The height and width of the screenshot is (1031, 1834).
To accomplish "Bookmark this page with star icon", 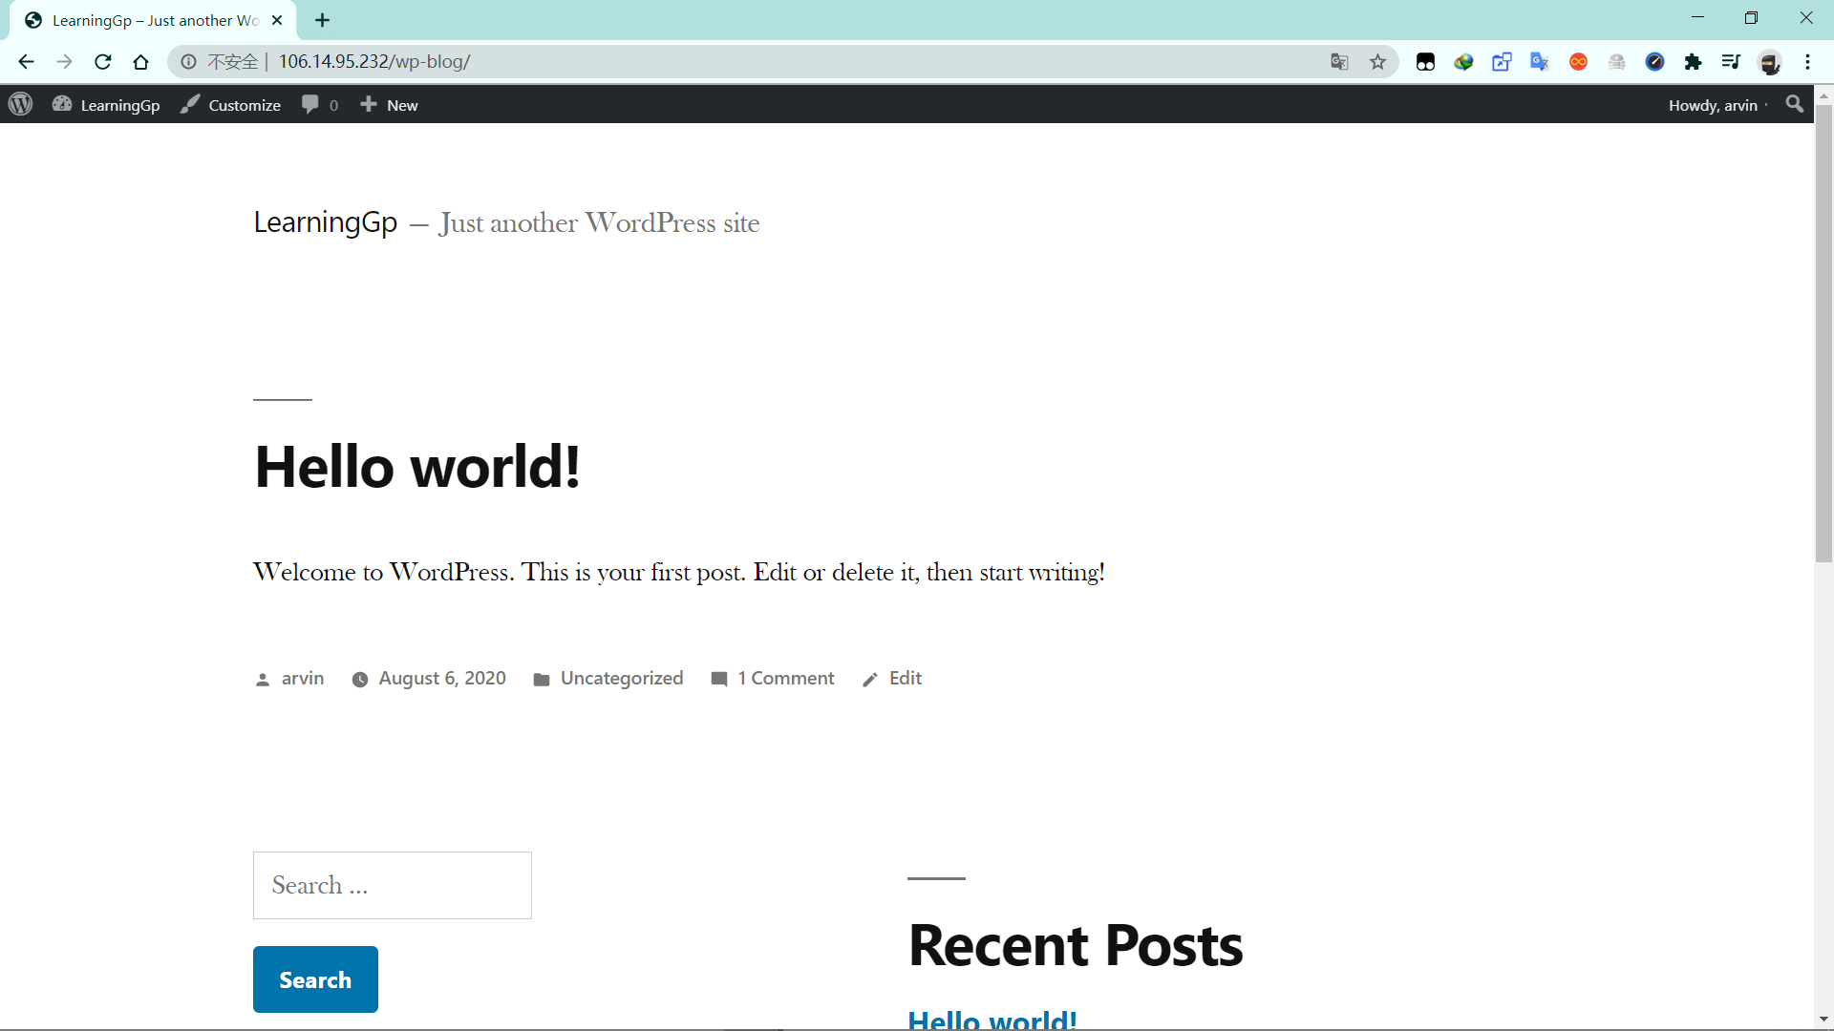I will (x=1377, y=62).
